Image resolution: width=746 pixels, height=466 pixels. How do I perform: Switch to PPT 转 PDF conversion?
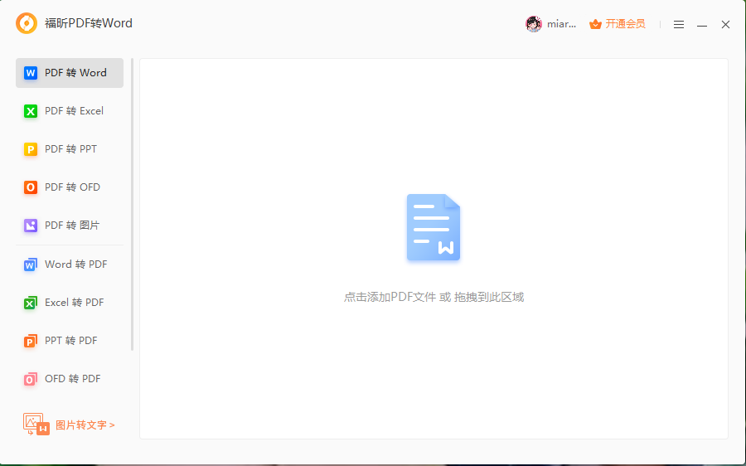click(x=70, y=340)
